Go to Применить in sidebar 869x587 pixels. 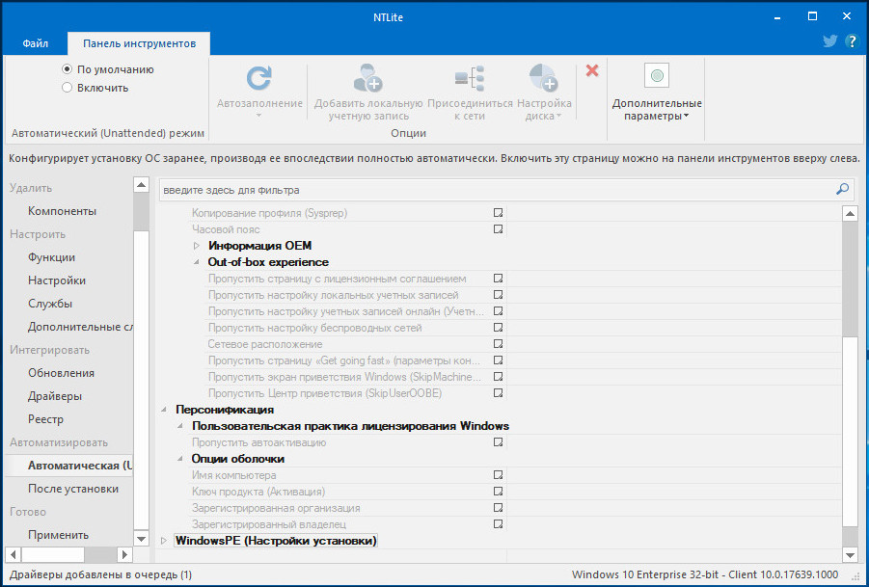point(58,535)
